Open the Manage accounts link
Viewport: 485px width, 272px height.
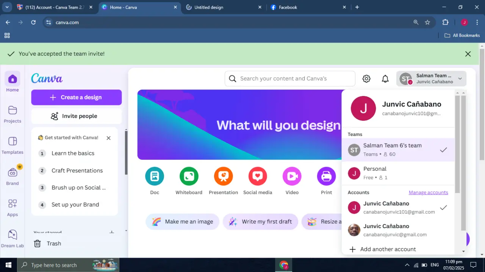(x=429, y=193)
